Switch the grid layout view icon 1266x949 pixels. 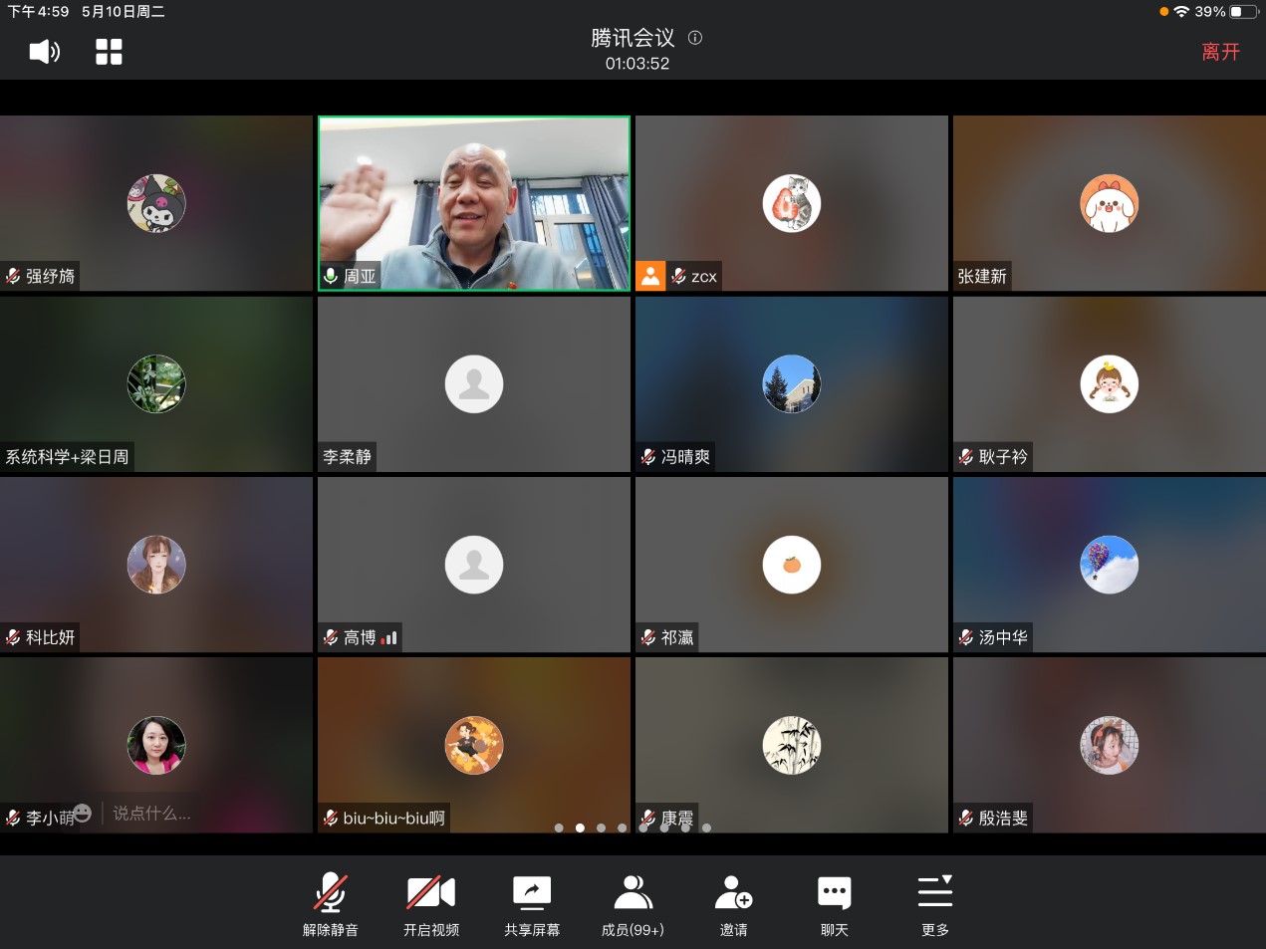tap(109, 52)
